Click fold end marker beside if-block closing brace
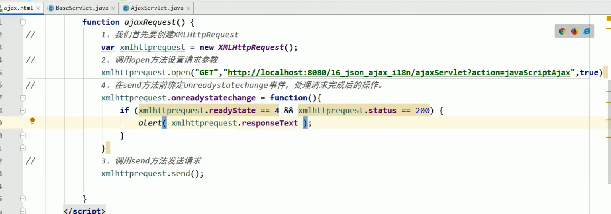This screenshot has width=611, height=214. point(23,135)
